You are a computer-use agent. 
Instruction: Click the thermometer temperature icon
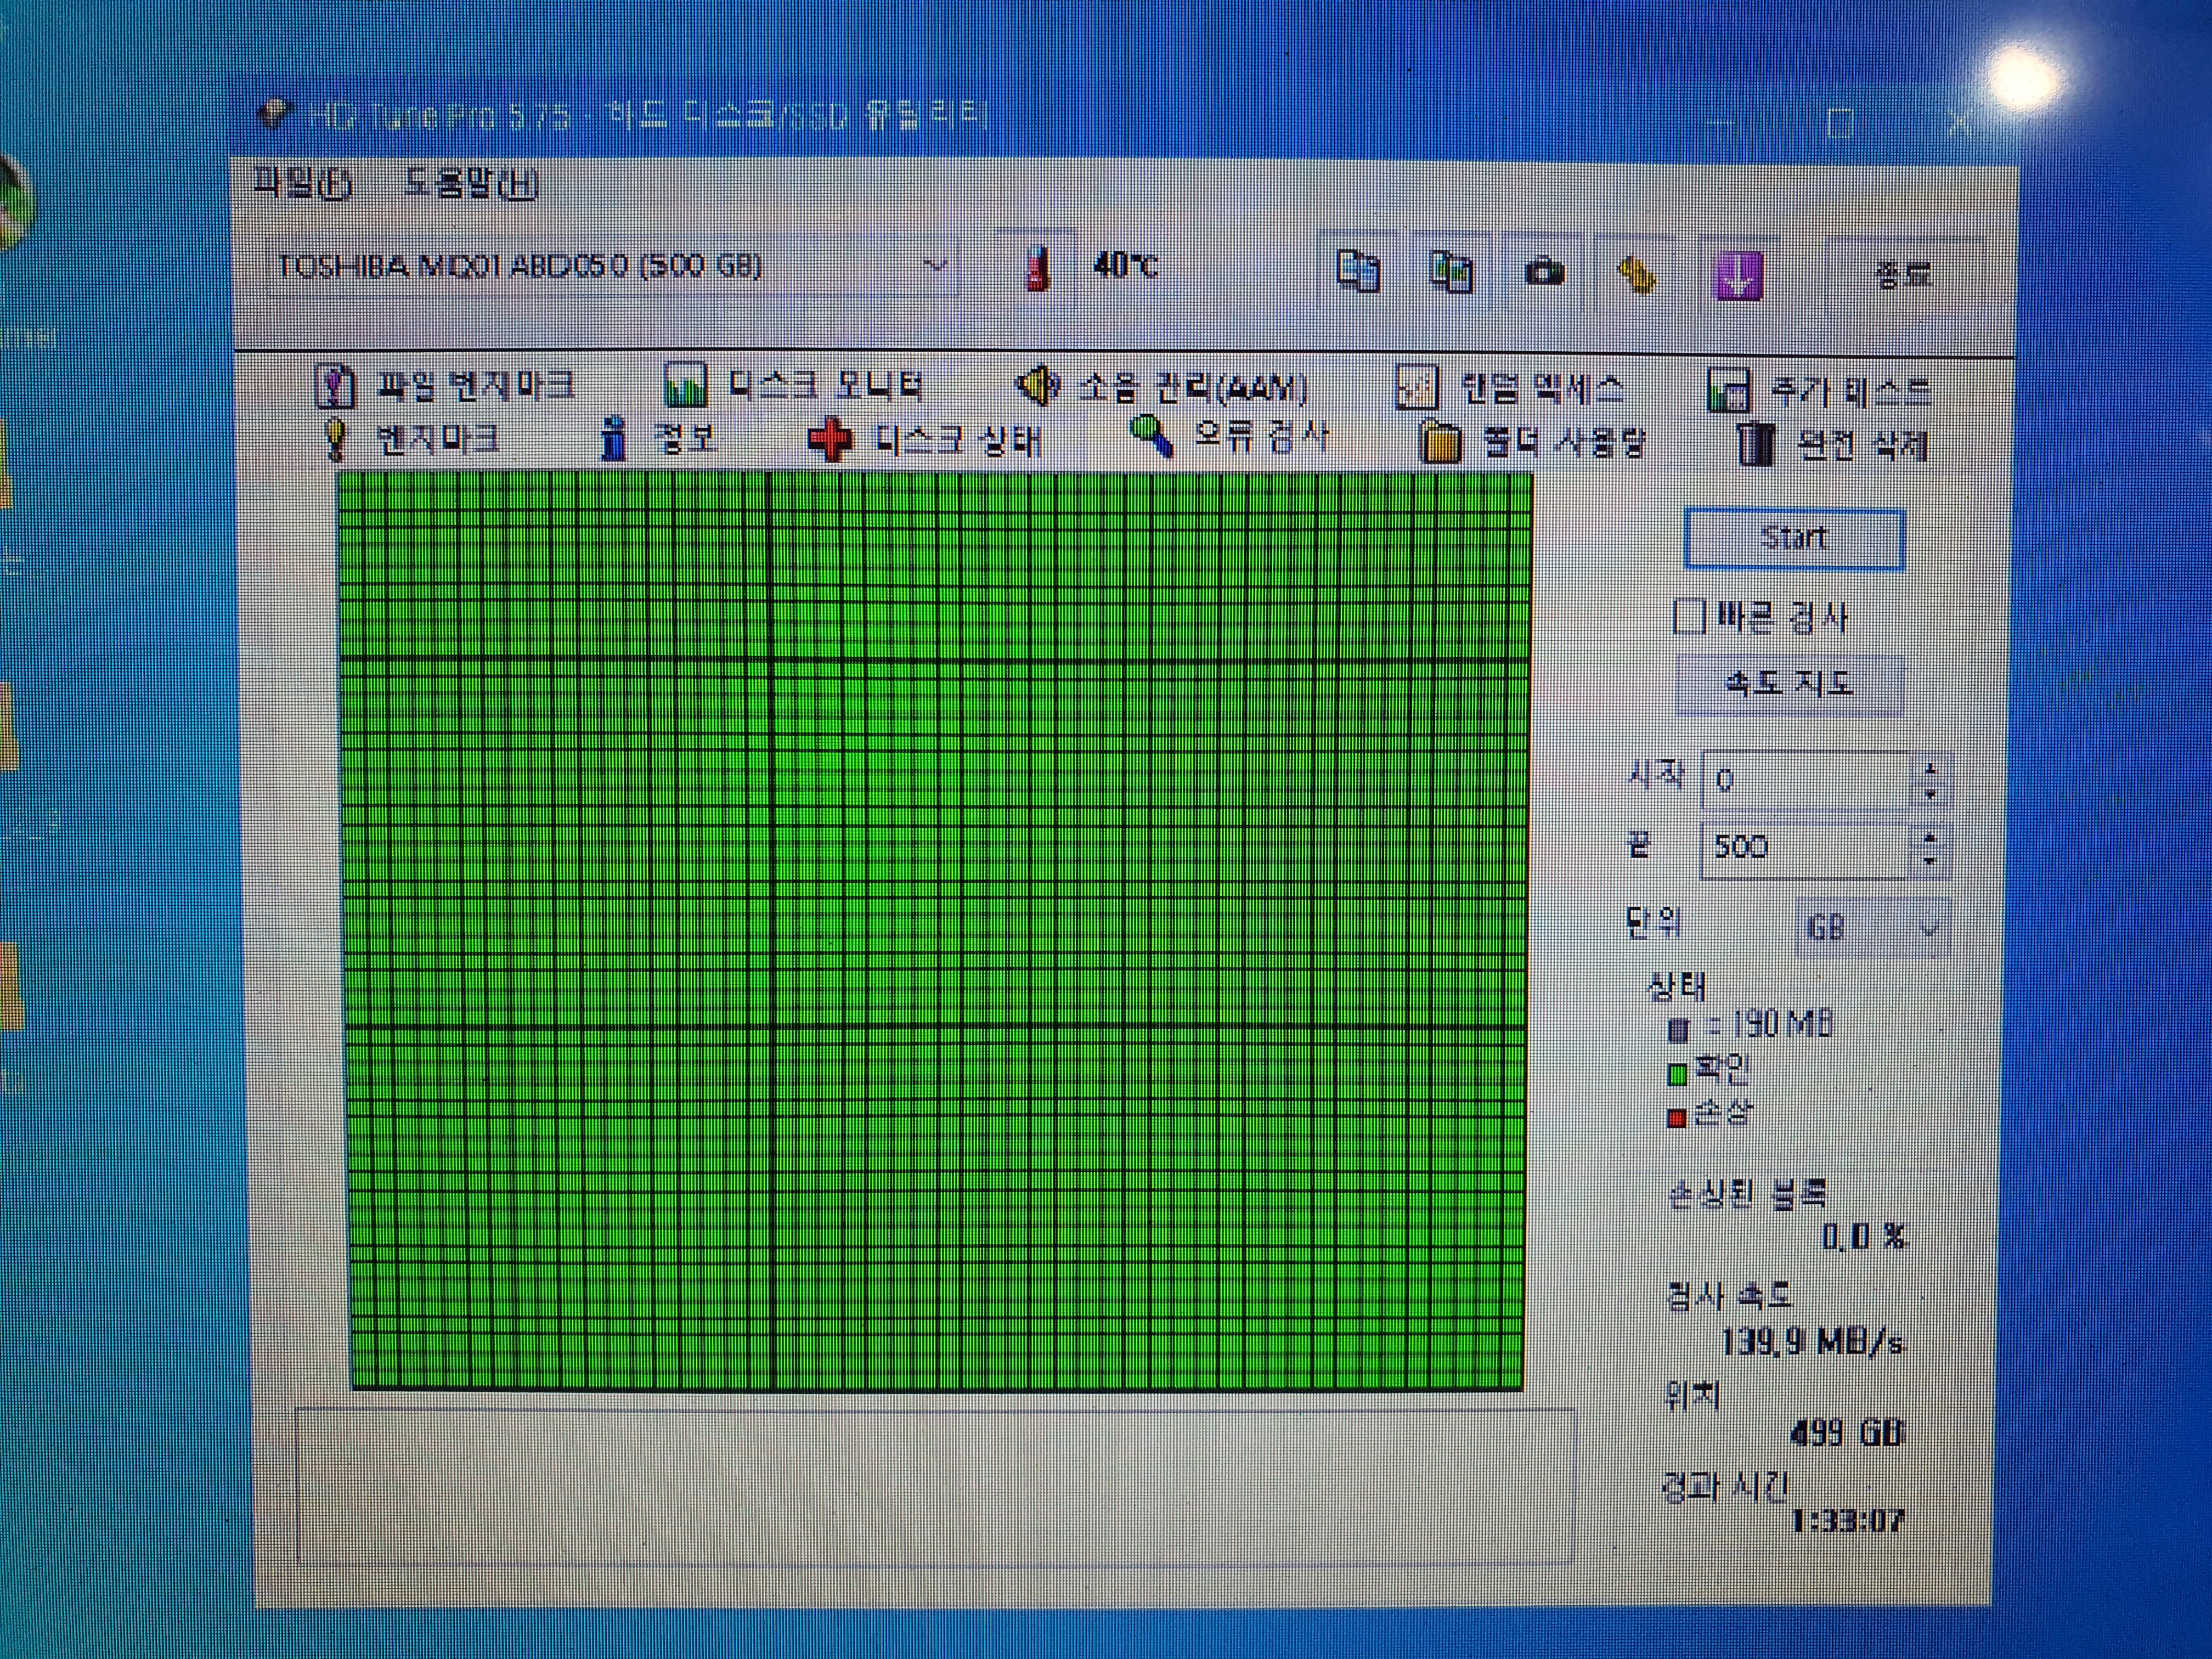coord(1038,268)
